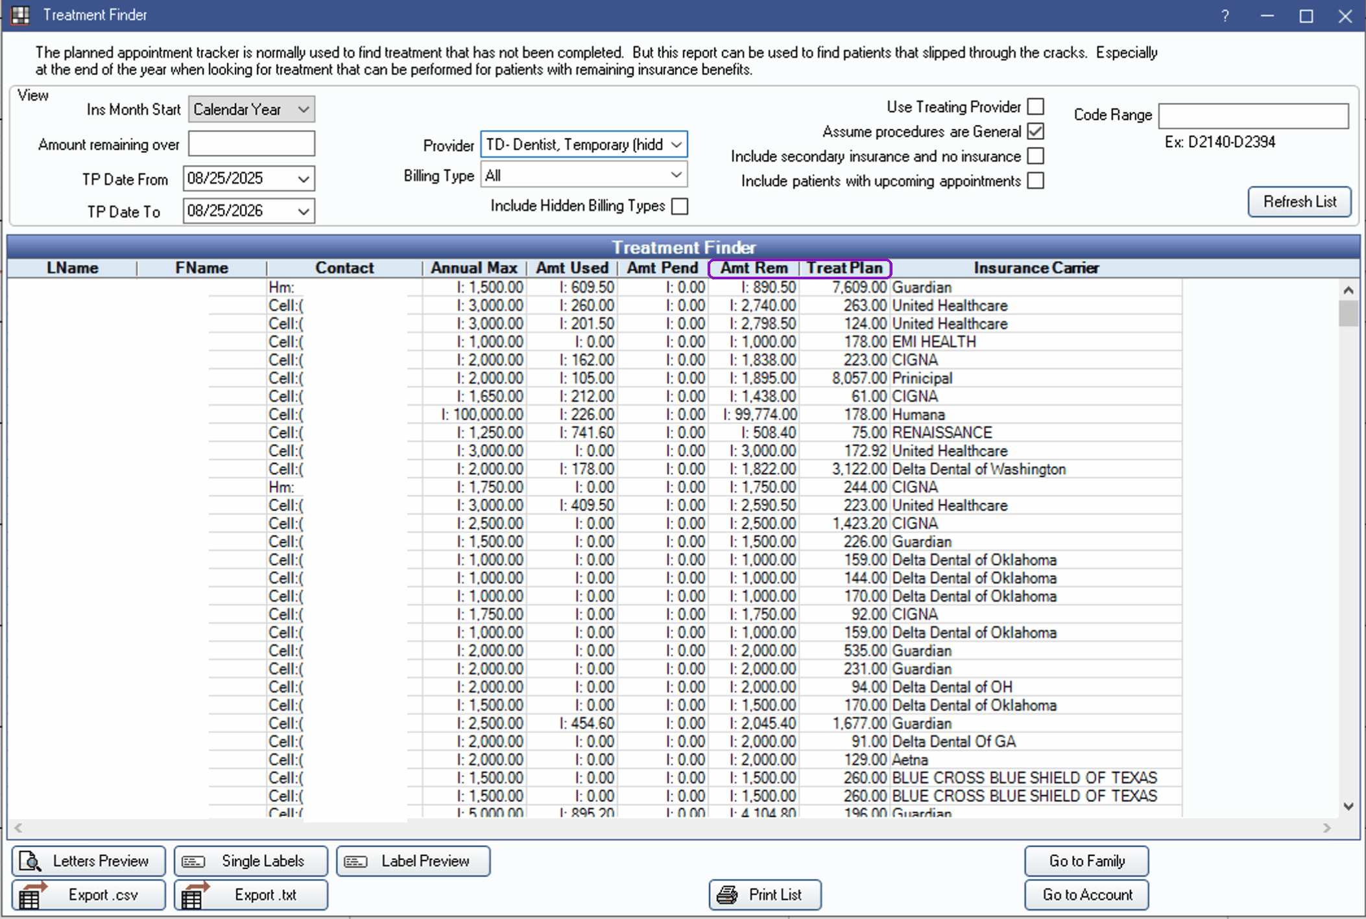Select the RENAISSANCE row
1366x919 pixels.
point(595,432)
